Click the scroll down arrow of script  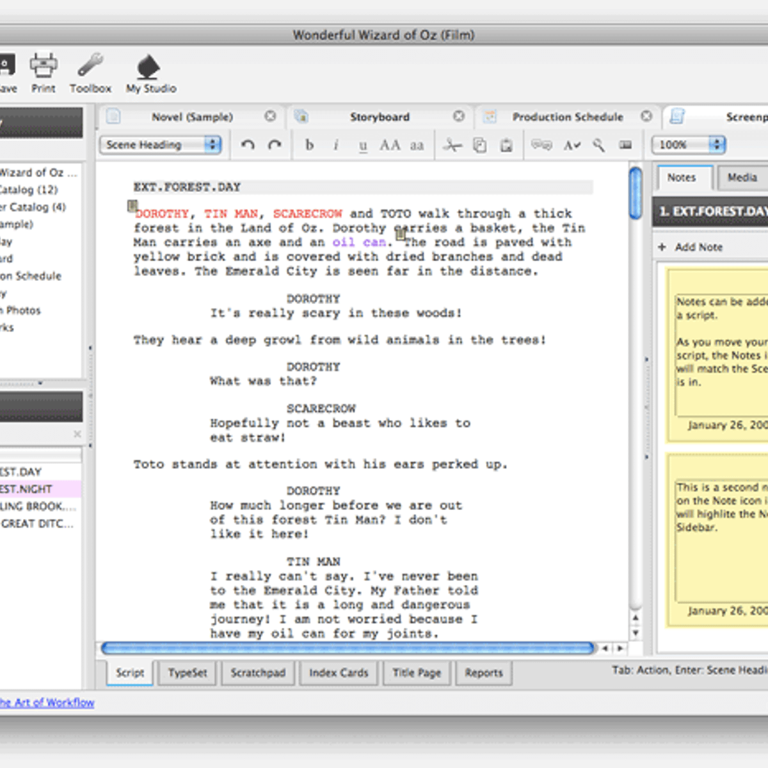click(x=636, y=632)
